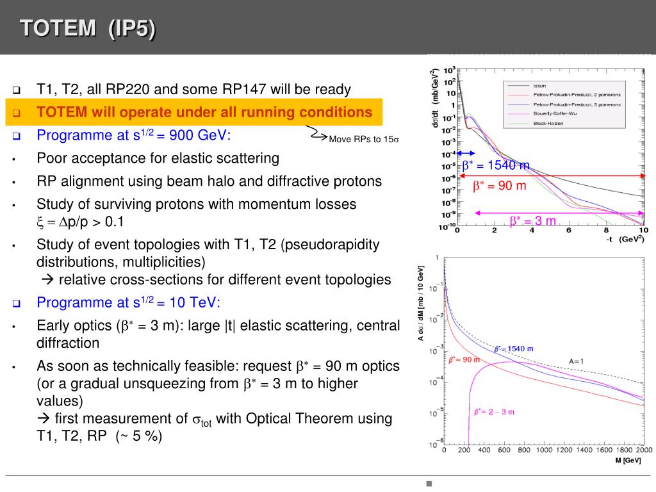Click the 'A=1' label in the bottom chart
This screenshot has height=492, width=656.
coord(576,361)
